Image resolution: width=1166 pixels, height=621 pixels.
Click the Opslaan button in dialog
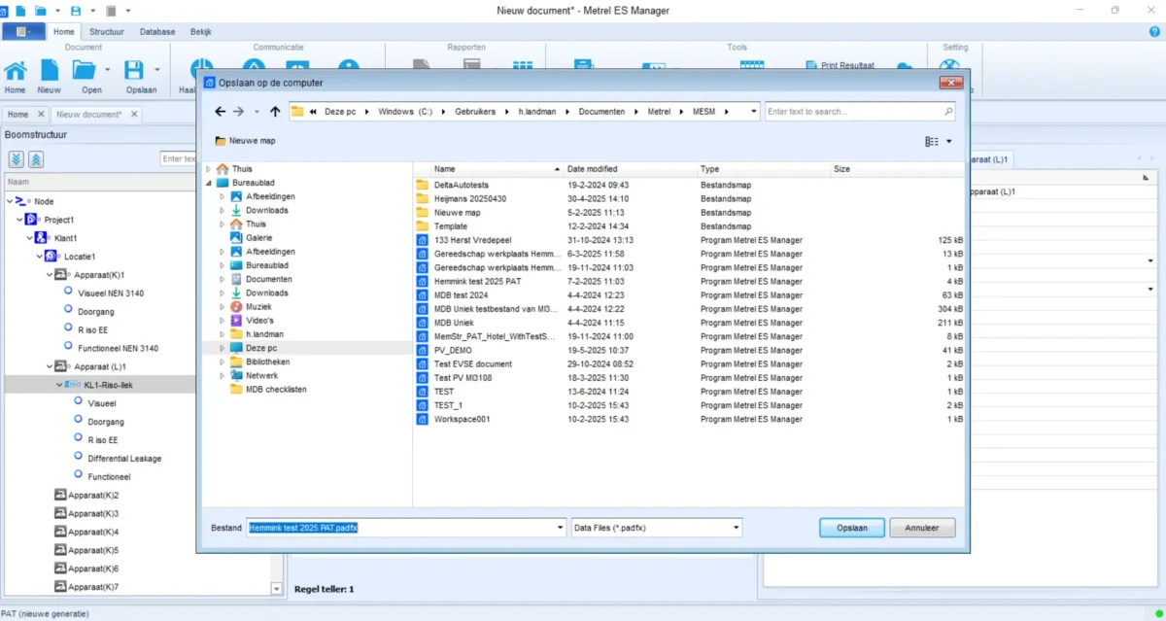851,528
